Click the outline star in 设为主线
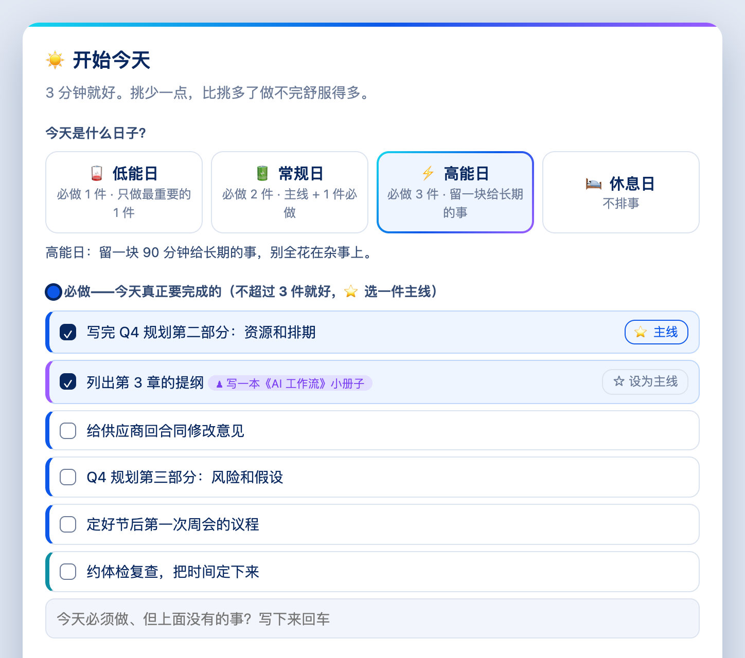The width and height of the screenshot is (745, 658). click(x=619, y=381)
